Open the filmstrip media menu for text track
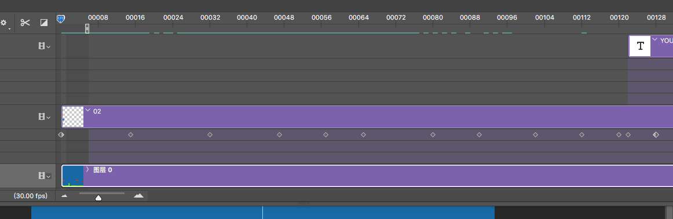Viewport: 673px width, 219px height. (x=44, y=46)
